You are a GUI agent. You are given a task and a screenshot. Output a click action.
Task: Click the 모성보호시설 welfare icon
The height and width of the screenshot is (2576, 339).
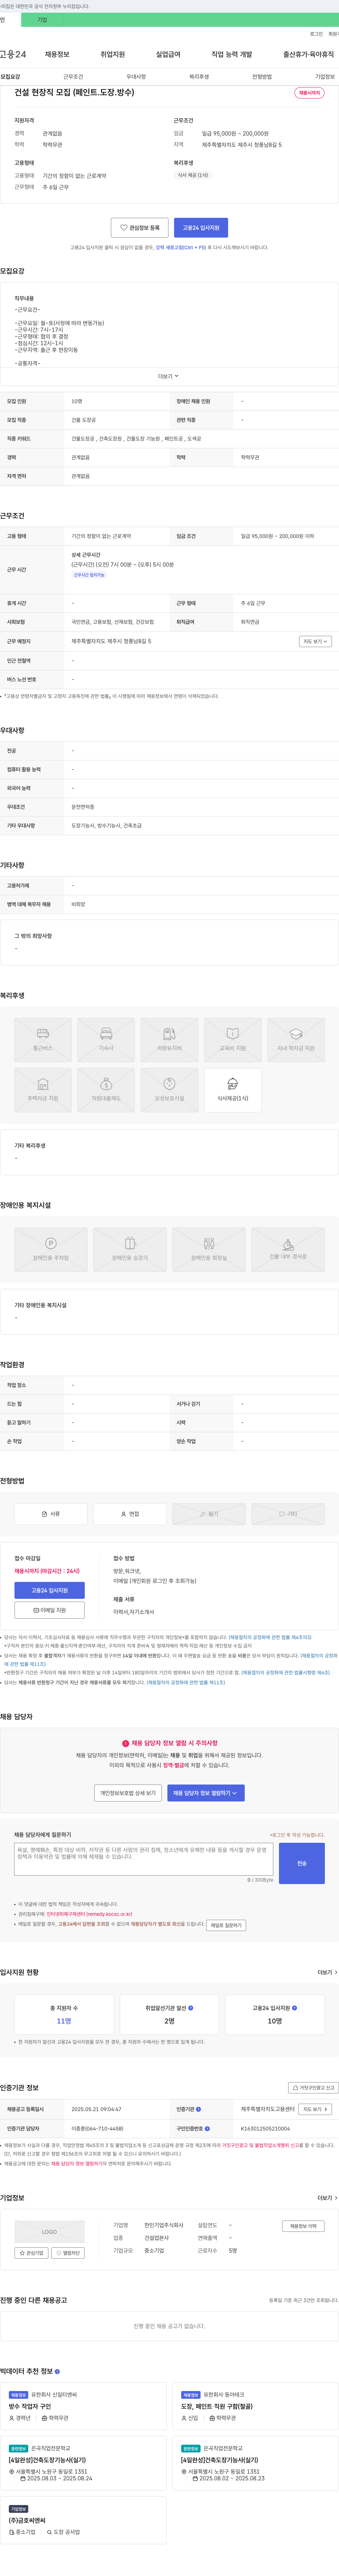tap(169, 1090)
